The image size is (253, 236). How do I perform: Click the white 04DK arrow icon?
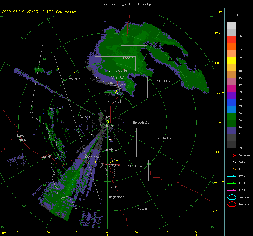pyautogui.click(x=232, y=162)
